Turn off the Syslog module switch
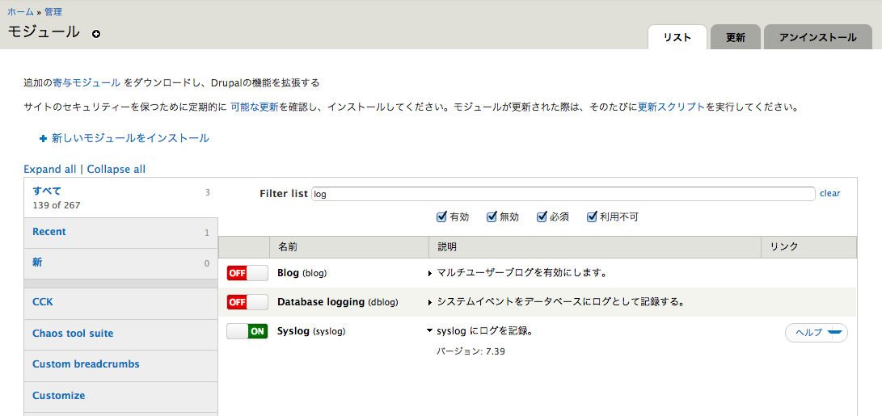882x416 pixels. pos(247,331)
